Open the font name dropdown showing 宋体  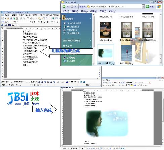click(30, 22)
